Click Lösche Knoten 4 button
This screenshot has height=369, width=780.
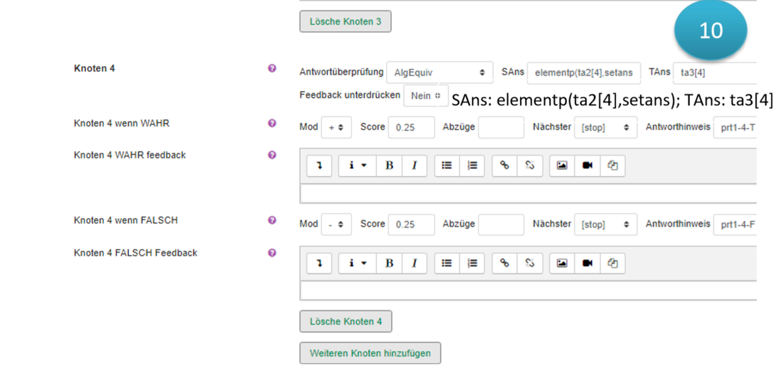(345, 322)
